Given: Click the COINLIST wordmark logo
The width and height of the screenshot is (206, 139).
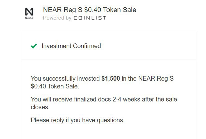Looking at the screenshot, I should pos(90,18).
